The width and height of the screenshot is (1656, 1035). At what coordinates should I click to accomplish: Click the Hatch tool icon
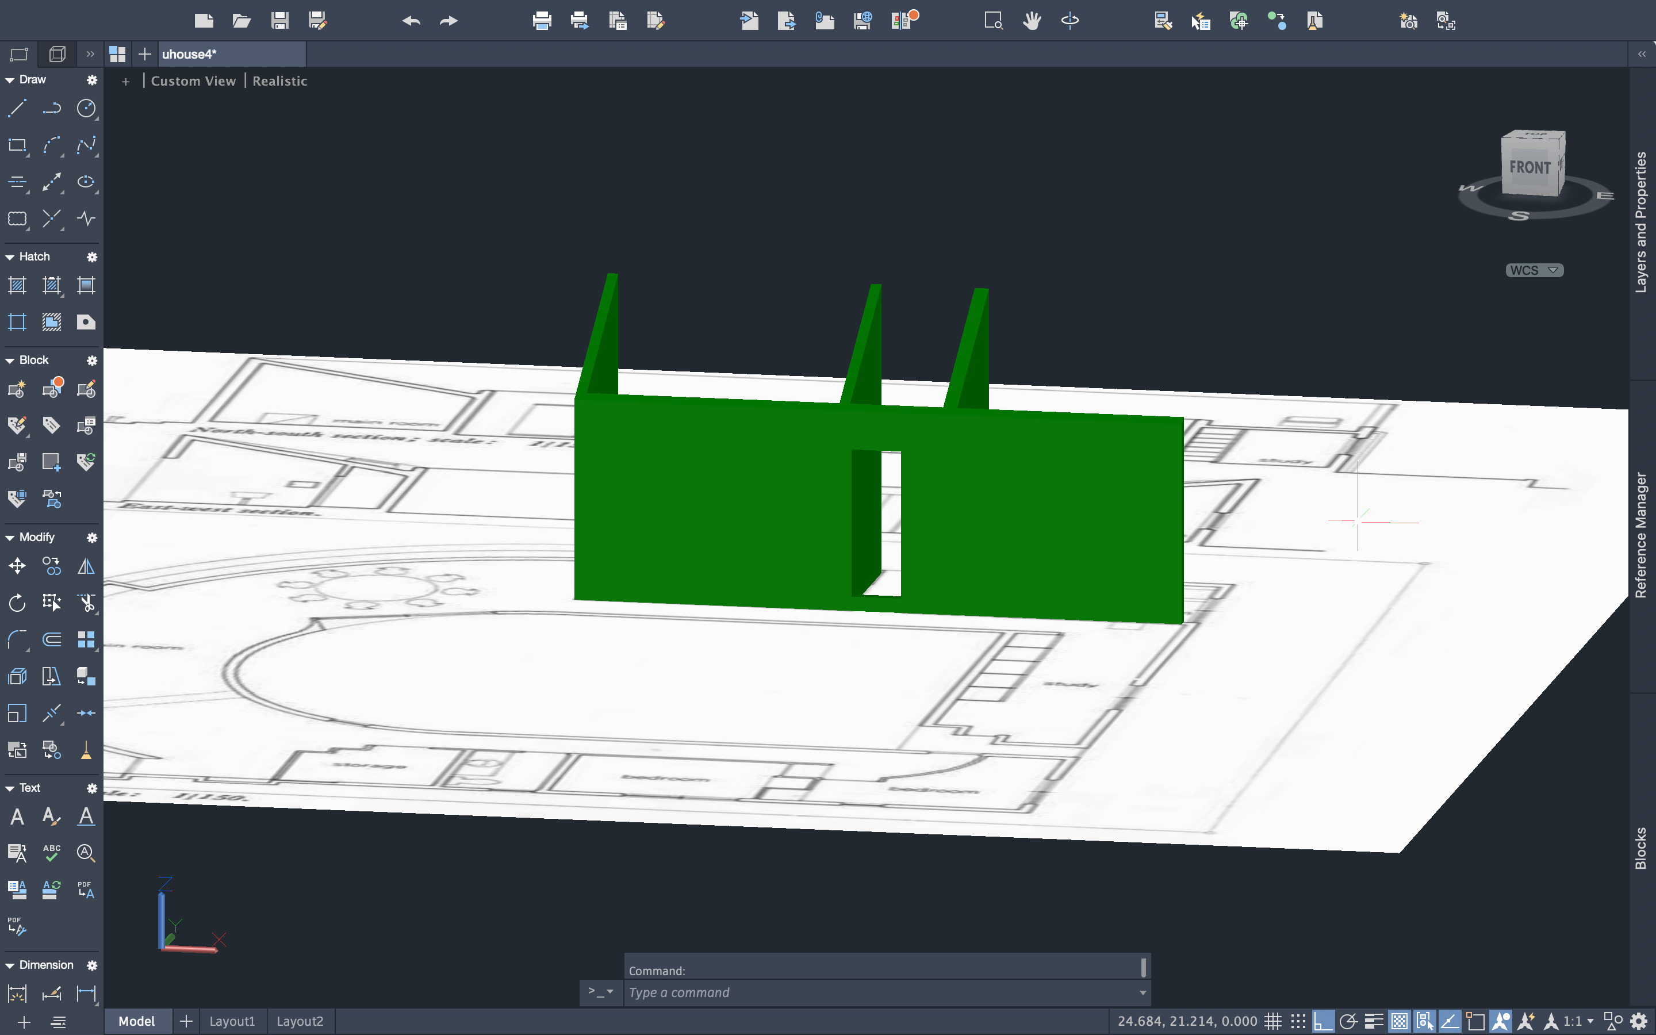click(17, 285)
